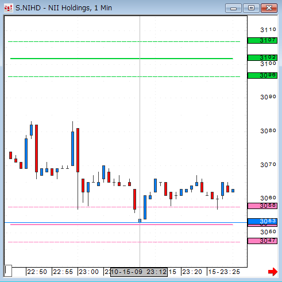Click the 10-15-09 23:12 cursor time label
The height and width of the screenshot is (282, 282).
click(x=139, y=272)
